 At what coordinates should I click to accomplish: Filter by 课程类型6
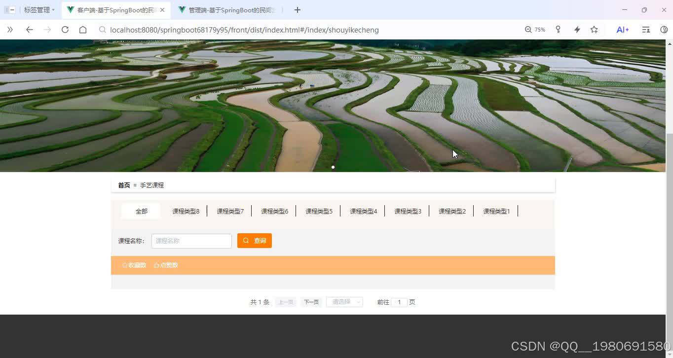coord(274,211)
